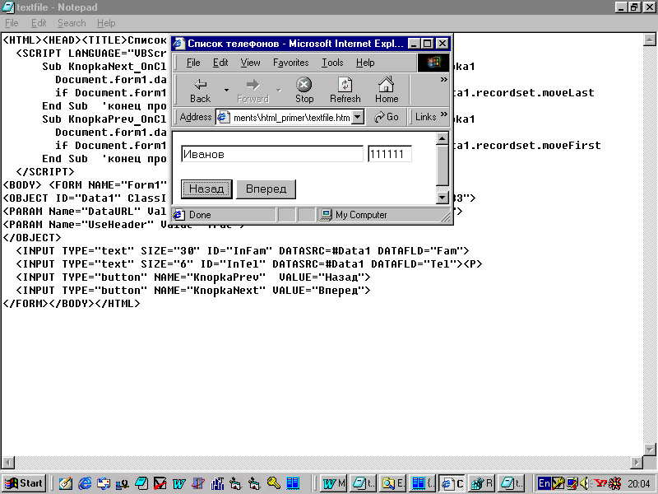Launch Internet Explorer from quick launch

85,483
